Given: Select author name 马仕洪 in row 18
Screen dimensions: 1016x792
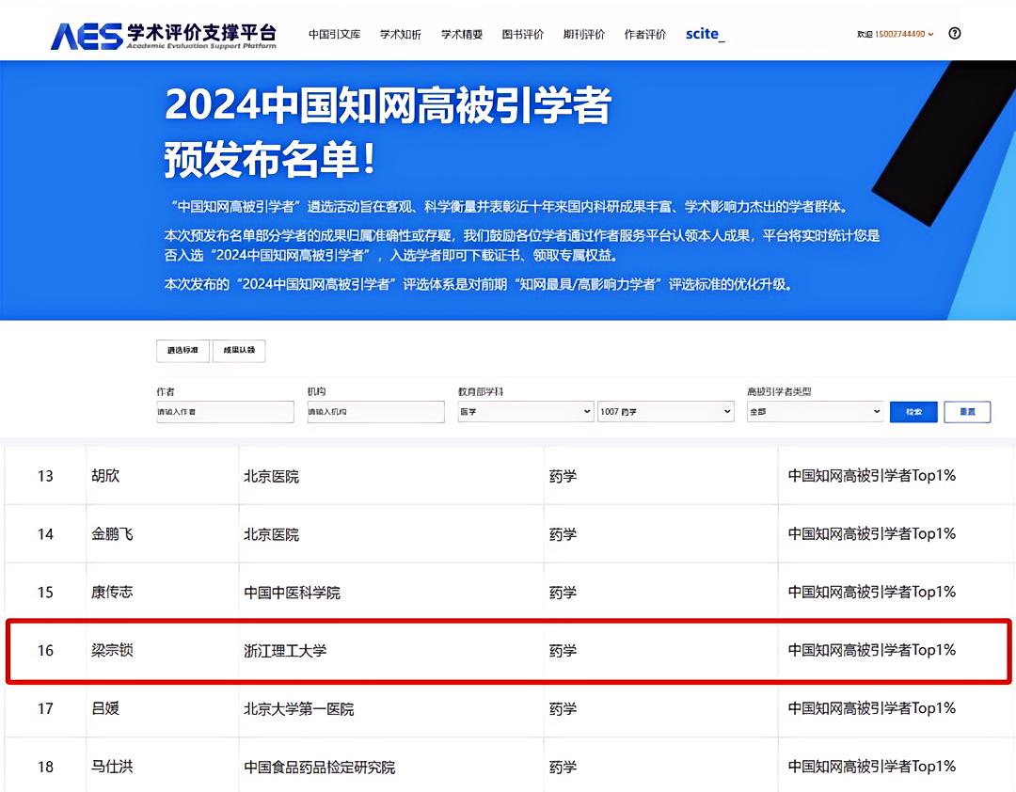Looking at the screenshot, I should [x=112, y=767].
